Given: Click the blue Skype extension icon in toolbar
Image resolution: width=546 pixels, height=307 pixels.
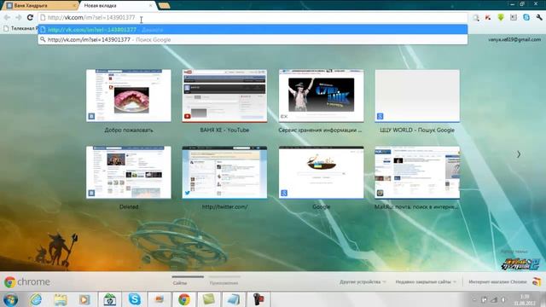Looking at the screenshot, I should [x=526, y=17].
